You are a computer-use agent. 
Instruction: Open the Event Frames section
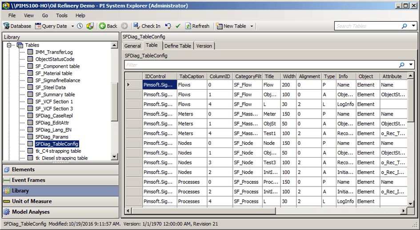click(x=60, y=180)
